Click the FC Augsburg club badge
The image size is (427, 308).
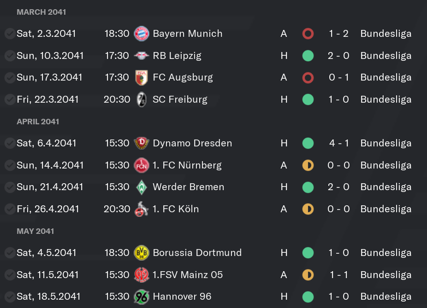click(142, 77)
